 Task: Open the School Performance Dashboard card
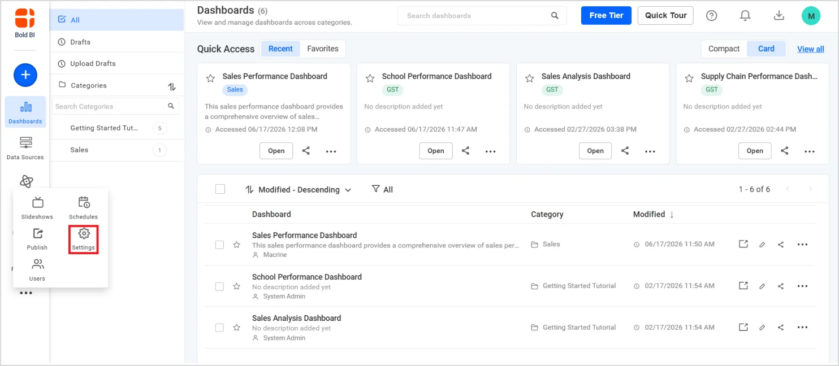435,151
